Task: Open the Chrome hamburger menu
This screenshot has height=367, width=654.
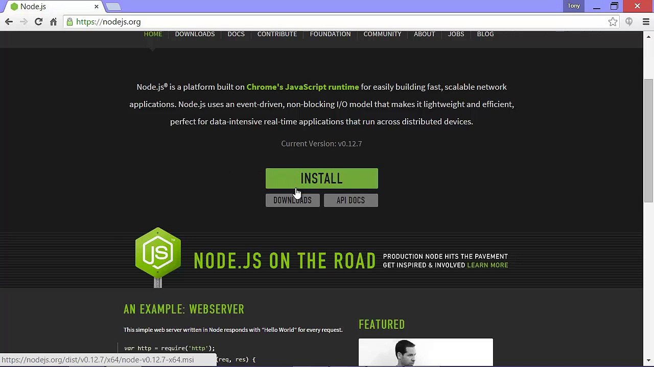Action: 646,22
